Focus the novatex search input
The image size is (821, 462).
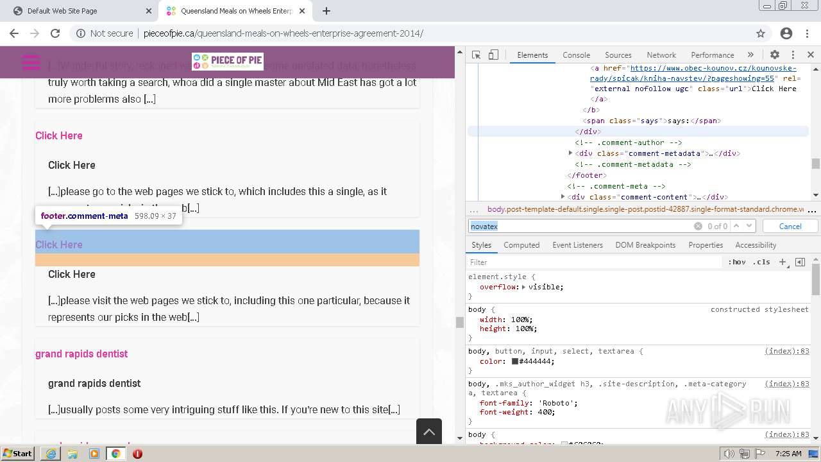(580, 226)
